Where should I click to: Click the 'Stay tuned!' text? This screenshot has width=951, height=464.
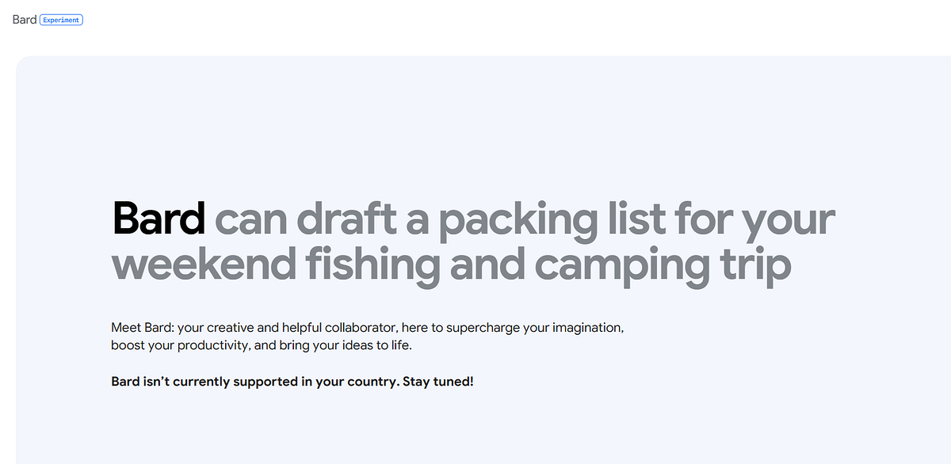[x=438, y=382]
